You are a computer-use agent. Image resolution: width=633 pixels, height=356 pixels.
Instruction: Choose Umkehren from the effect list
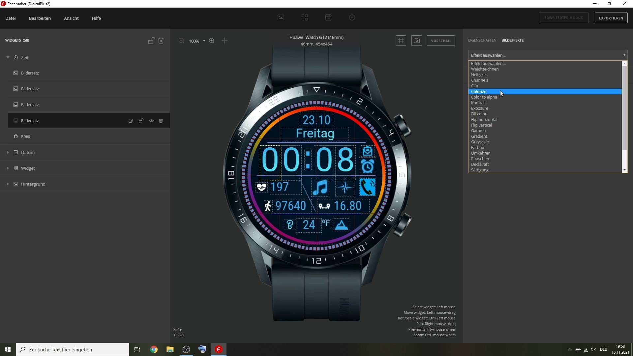point(545,153)
